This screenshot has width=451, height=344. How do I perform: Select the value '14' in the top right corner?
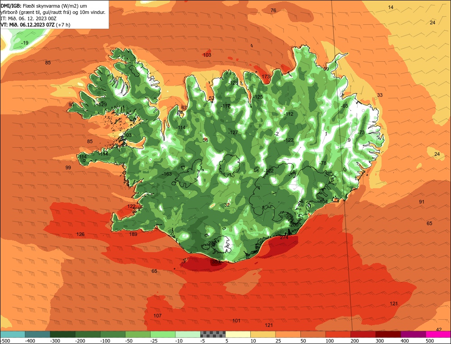tap(391, 7)
